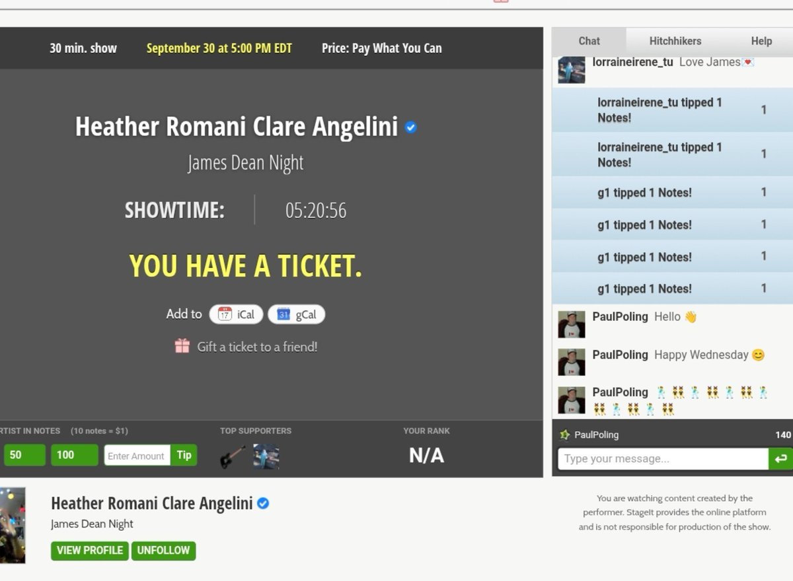Click the 30 min. show label
The image size is (793, 581).
coord(83,48)
